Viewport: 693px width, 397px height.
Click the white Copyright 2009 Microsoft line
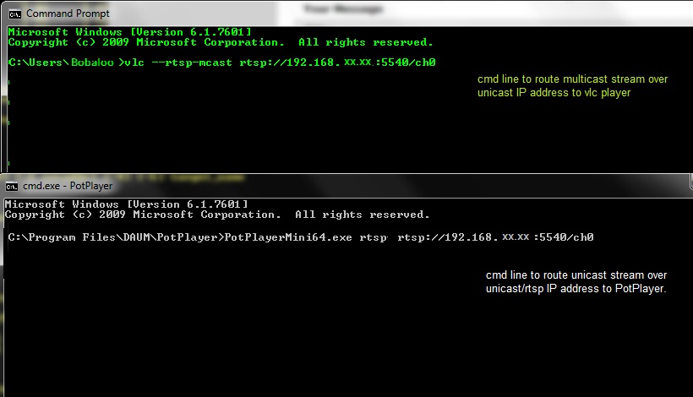pos(217,215)
